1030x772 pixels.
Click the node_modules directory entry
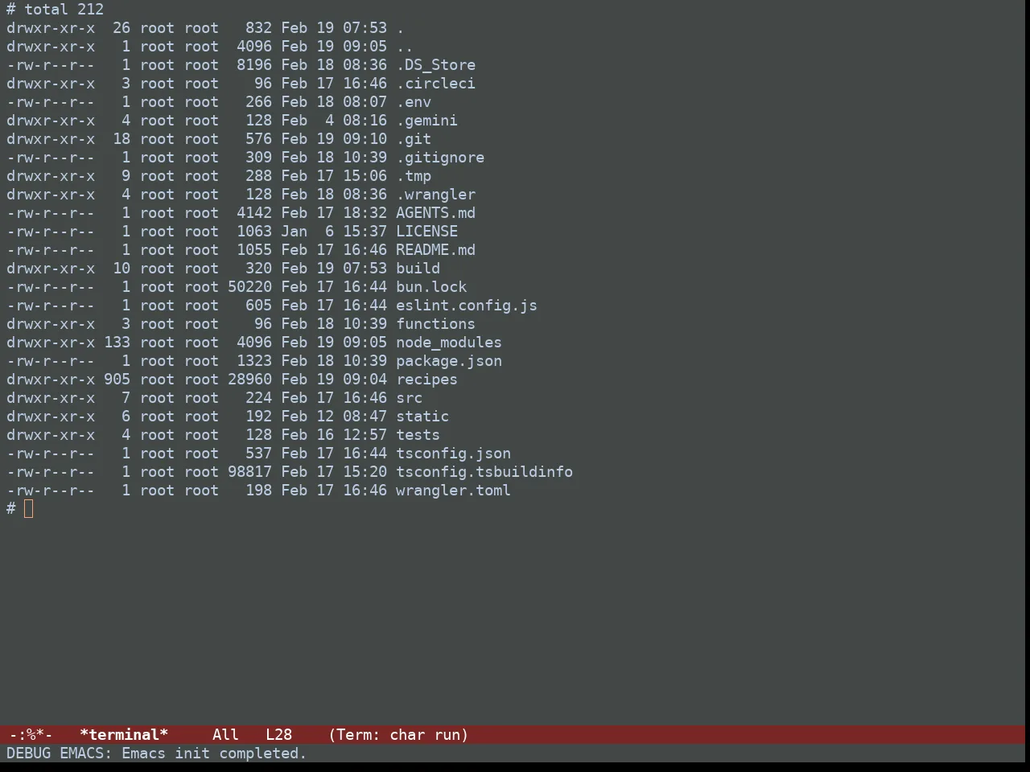pyautogui.click(x=448, y=342)
